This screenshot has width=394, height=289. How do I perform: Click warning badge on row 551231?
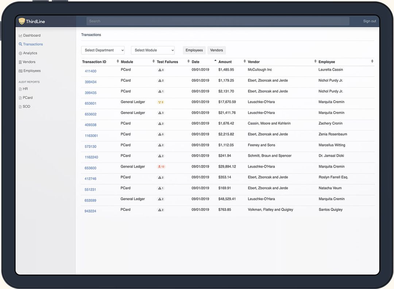(161, 188)
